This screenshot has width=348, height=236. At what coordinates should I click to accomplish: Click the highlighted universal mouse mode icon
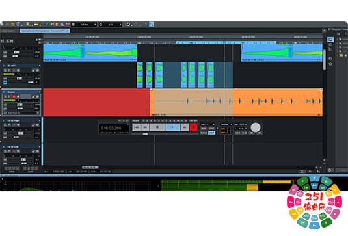click(x=152, y=24)
